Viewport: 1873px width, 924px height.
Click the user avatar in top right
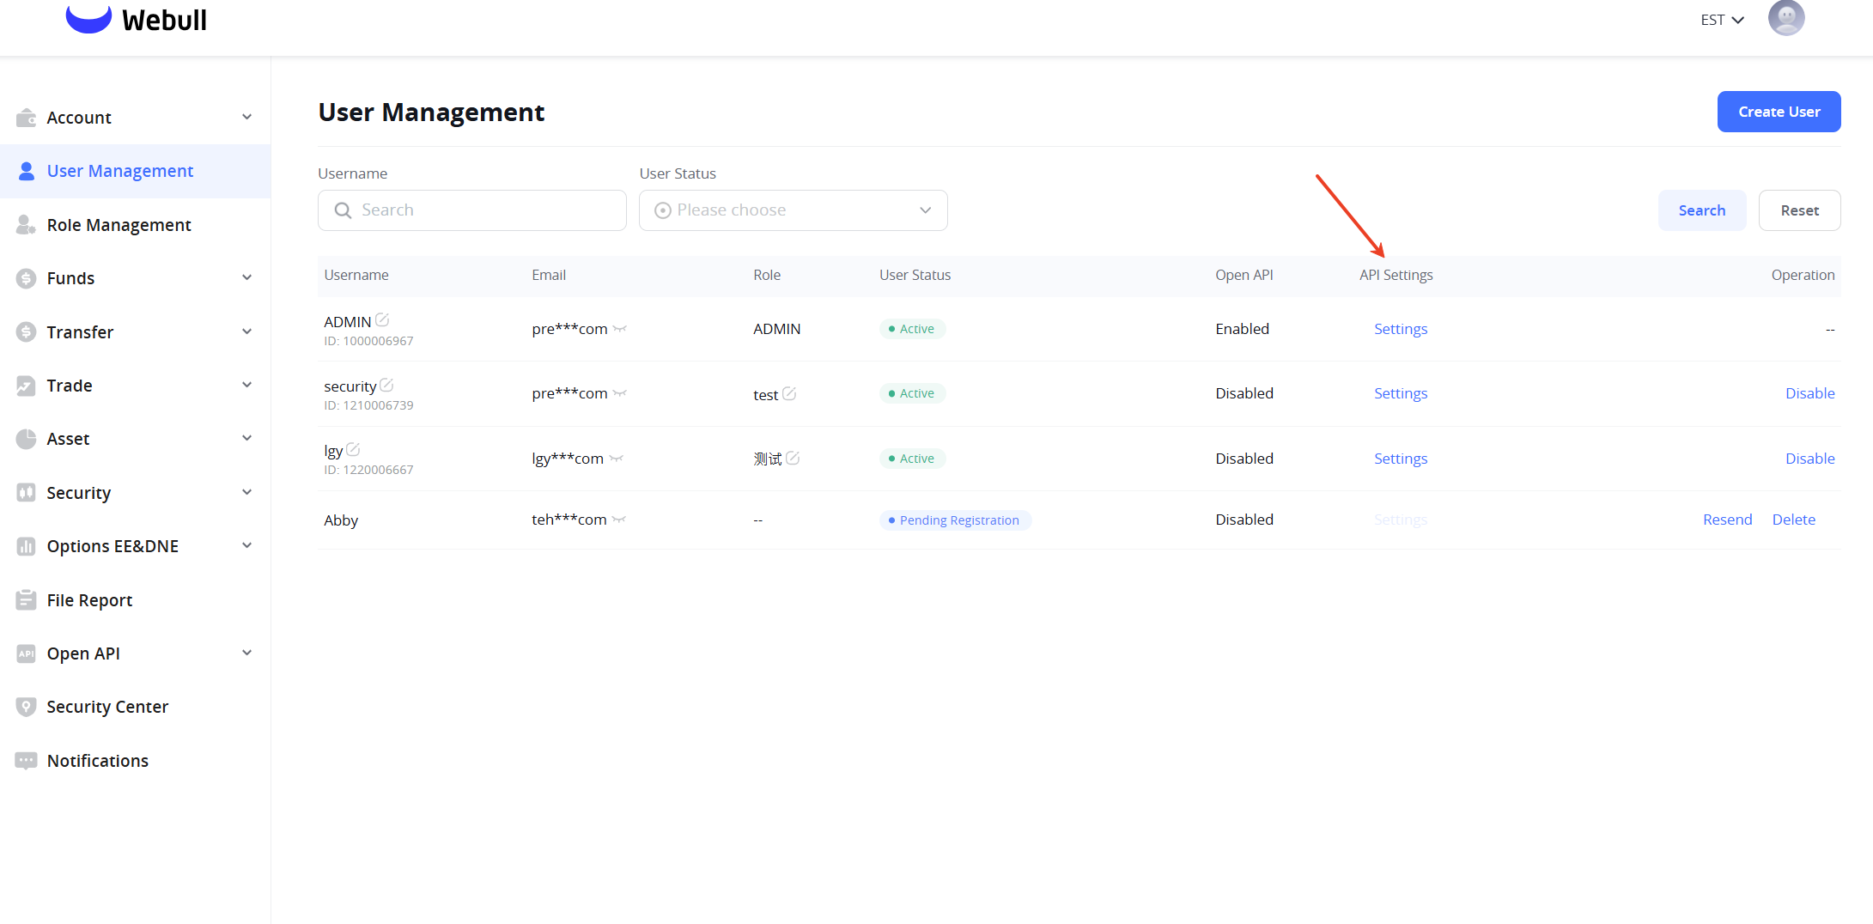click(1785, 18)
